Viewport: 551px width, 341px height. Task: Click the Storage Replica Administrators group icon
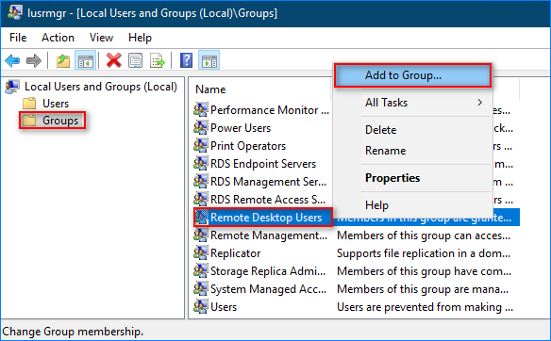201,271
